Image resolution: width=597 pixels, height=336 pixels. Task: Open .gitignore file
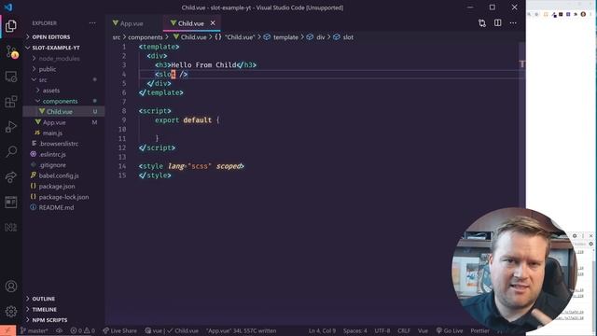point(52,165)
